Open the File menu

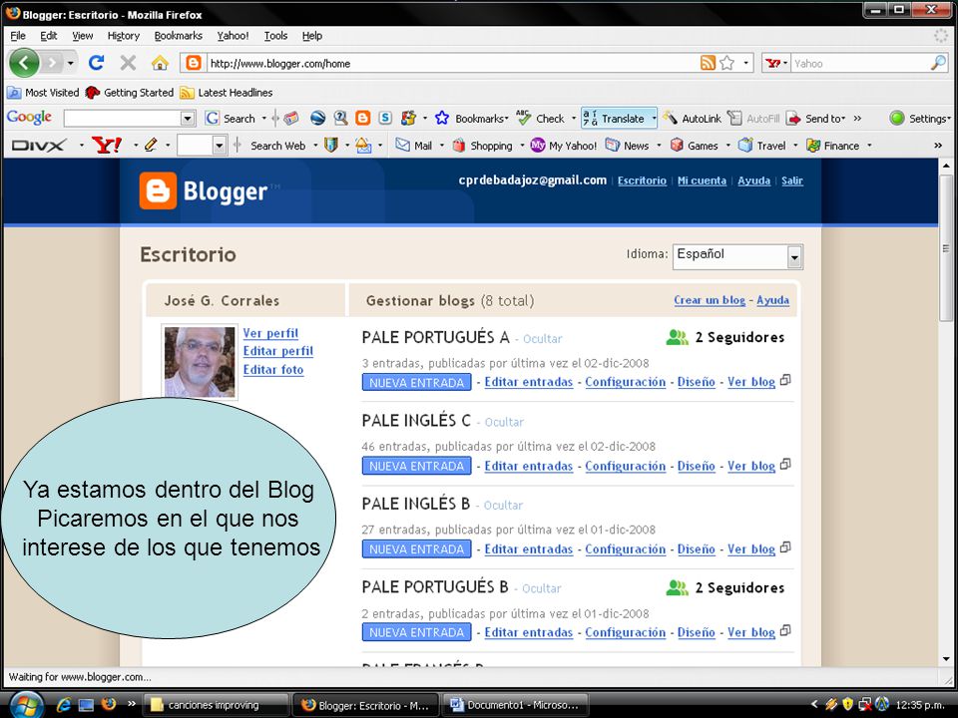(x=18, y=36)
